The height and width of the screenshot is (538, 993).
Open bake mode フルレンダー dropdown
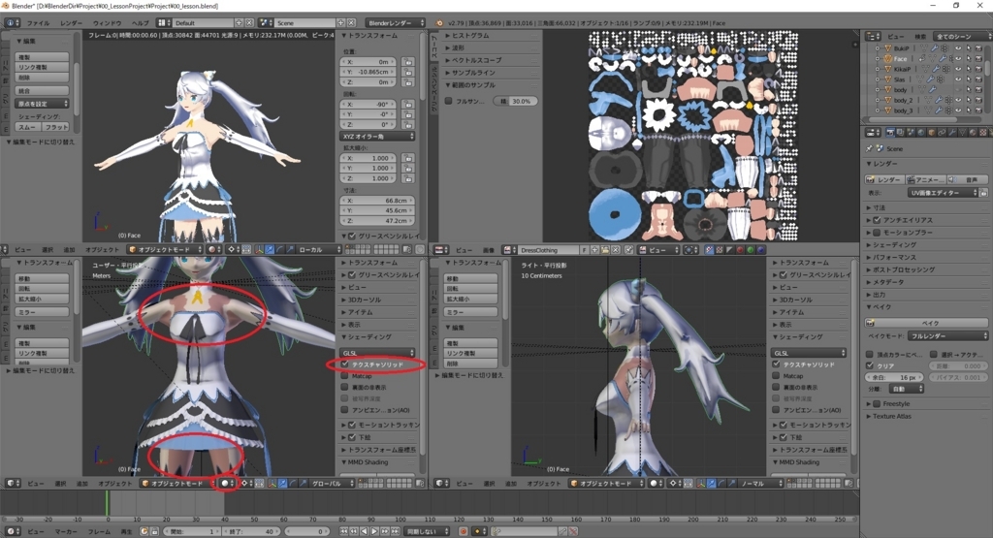[947, 336]
